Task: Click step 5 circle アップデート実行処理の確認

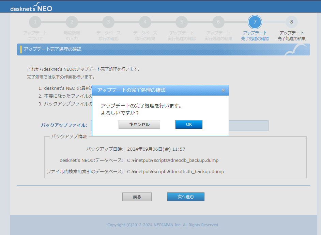Action: pos(182,22)
